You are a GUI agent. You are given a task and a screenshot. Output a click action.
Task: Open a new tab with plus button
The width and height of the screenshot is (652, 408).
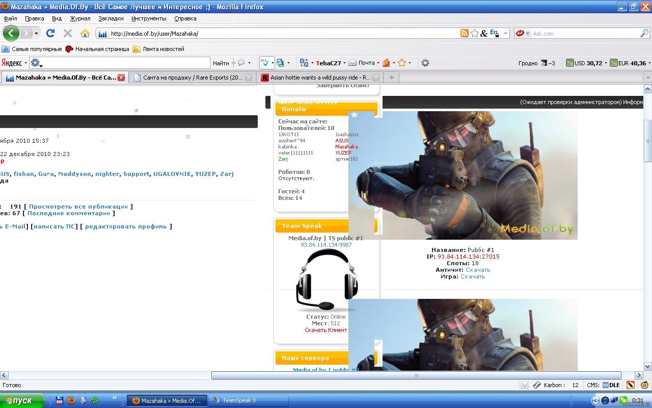(391, 78)
